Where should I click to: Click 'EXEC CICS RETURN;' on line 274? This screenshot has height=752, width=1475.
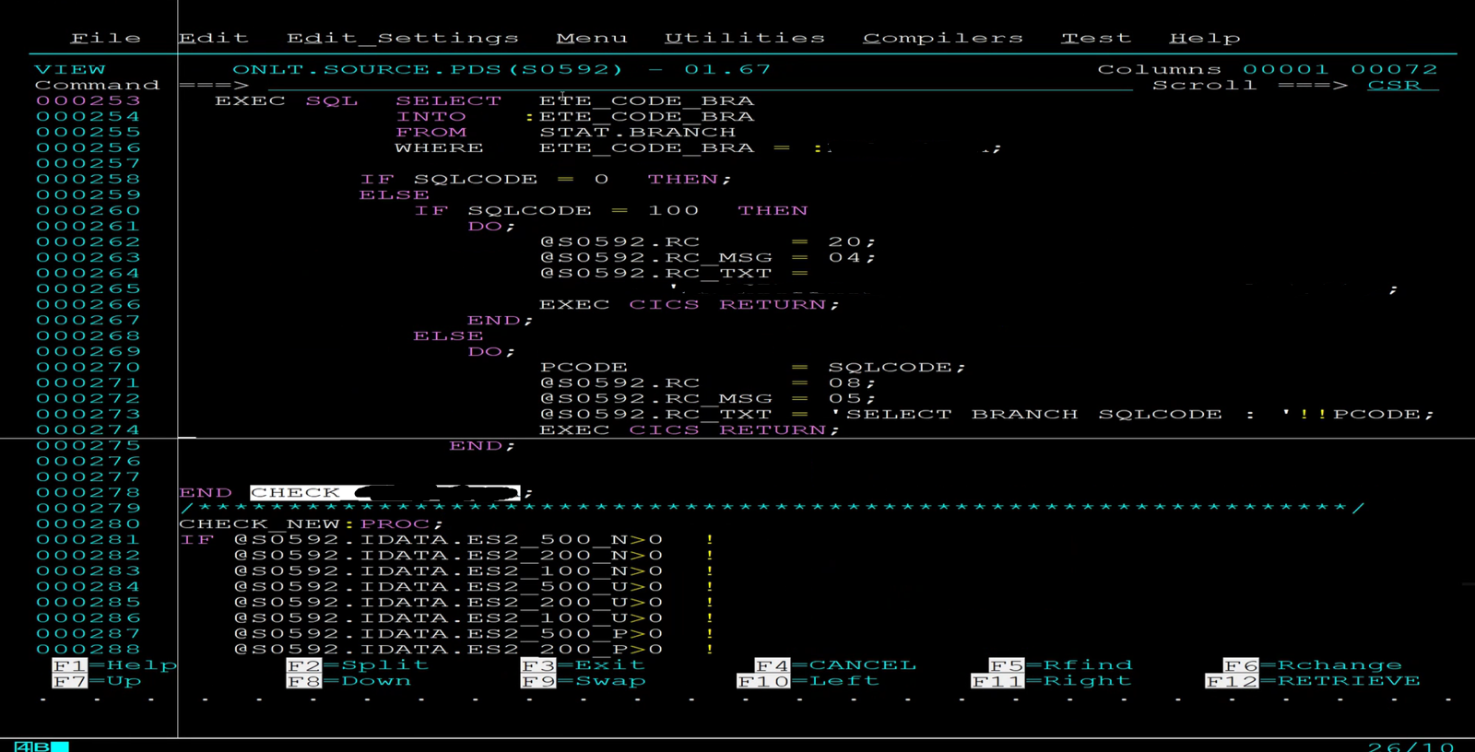click(689, 429)
